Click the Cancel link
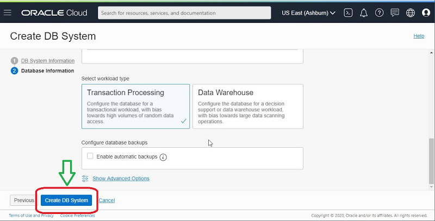435x221 pixels. tap(107, 200)
